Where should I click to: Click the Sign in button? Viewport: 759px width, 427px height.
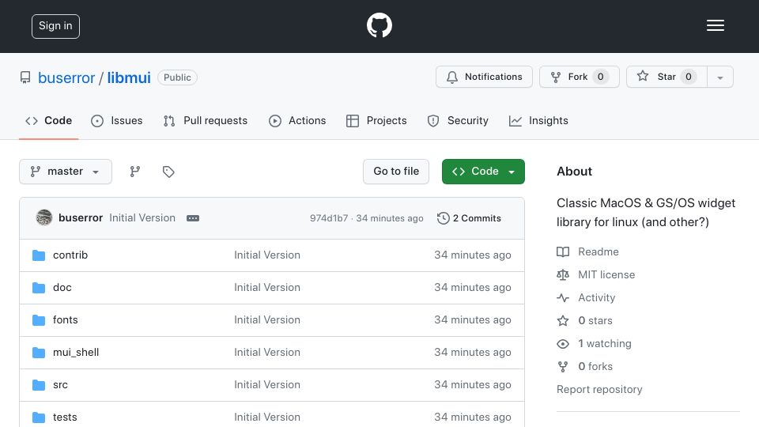[55, 26]
